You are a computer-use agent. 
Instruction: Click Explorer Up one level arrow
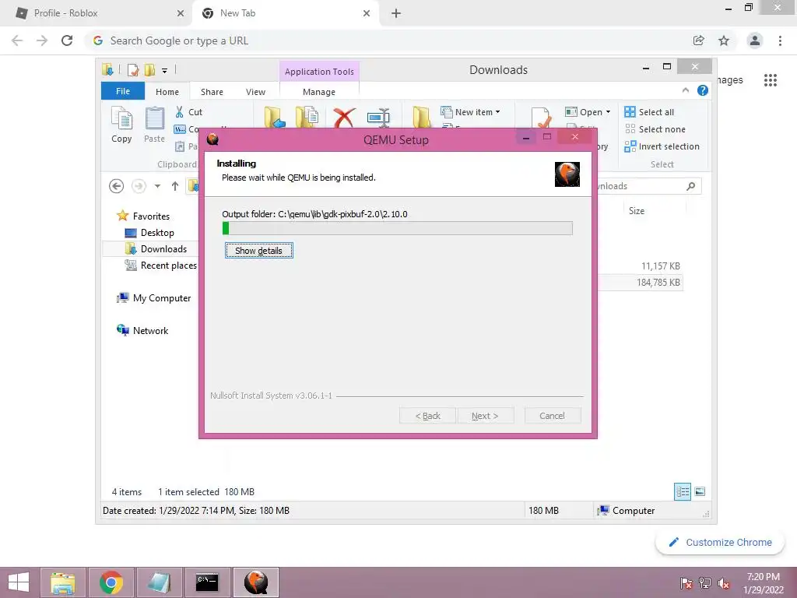(x=175, y=186)
